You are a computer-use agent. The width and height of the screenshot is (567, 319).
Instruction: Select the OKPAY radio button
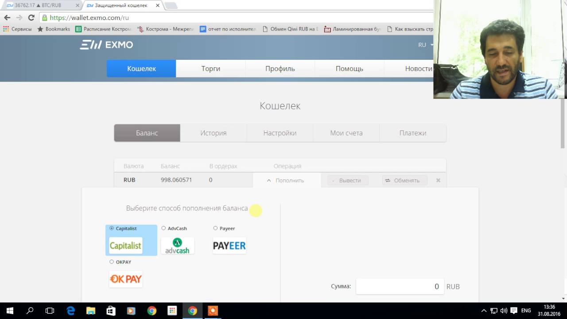click(112, 262)
